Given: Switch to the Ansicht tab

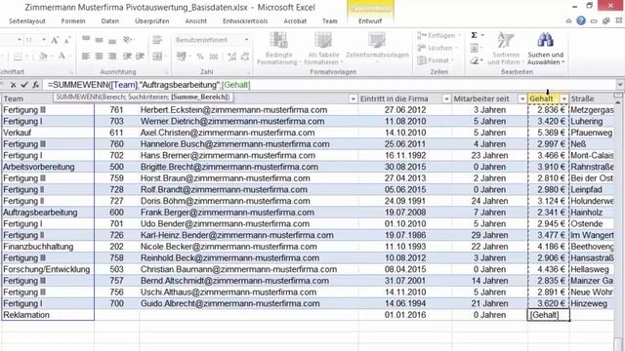Looking at the screenshot, I should point(196,21).
